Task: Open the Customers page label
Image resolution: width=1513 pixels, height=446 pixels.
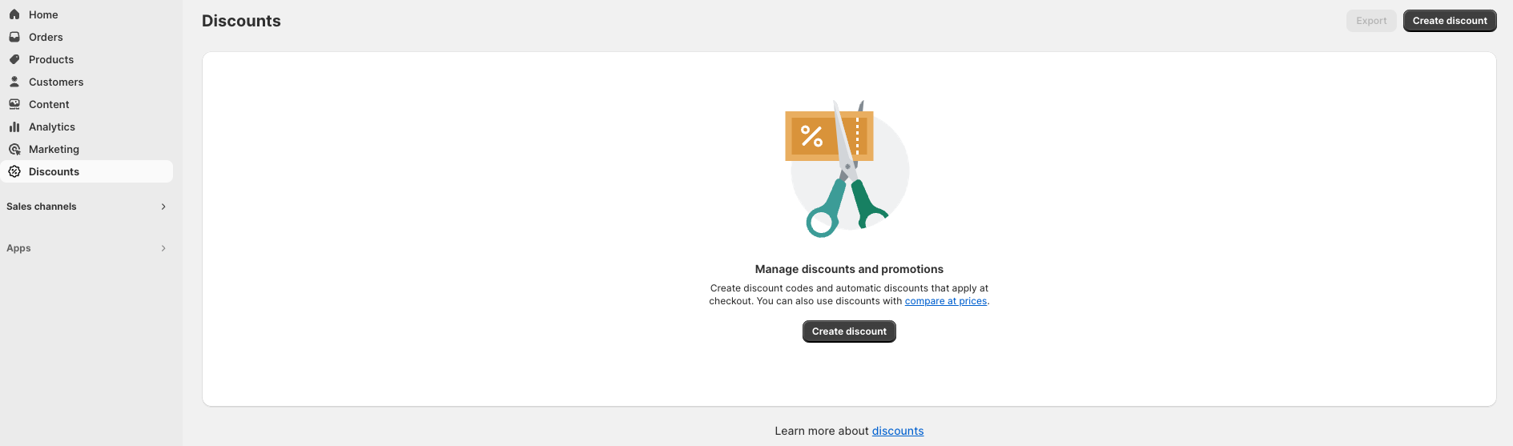Action: click(56, 82)
